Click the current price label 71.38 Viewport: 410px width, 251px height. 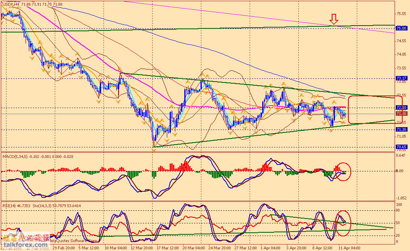[401, 114]
